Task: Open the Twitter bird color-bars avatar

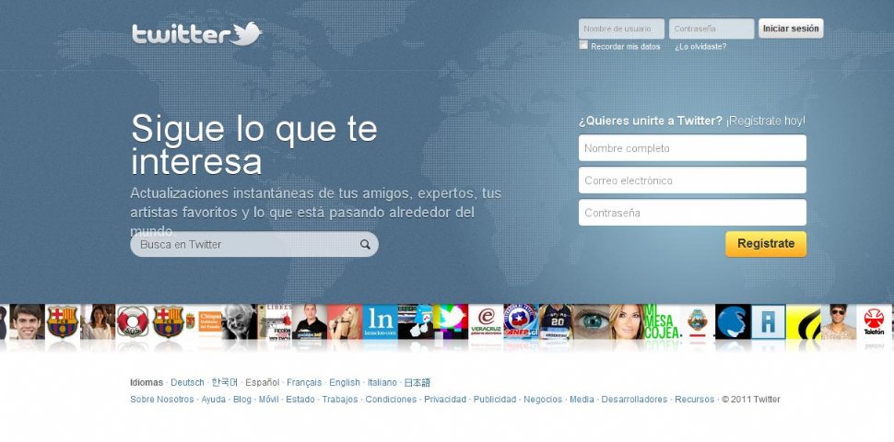Action: point(451,322)
